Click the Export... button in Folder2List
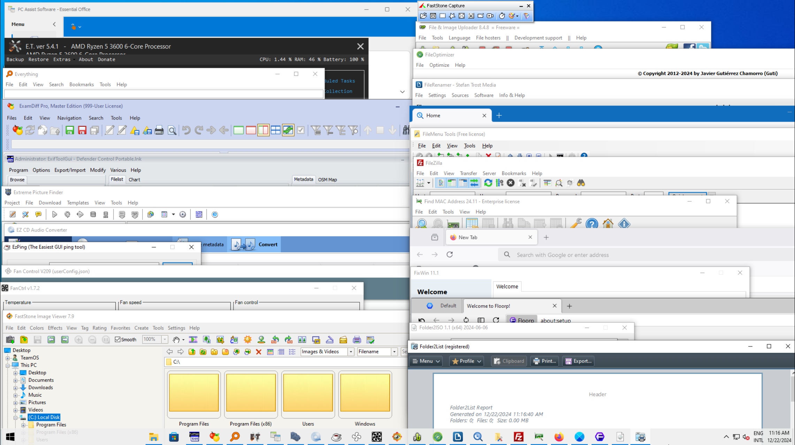 (x=578, y=361)
